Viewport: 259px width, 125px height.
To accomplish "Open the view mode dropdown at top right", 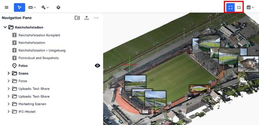I will pos(250,7).
